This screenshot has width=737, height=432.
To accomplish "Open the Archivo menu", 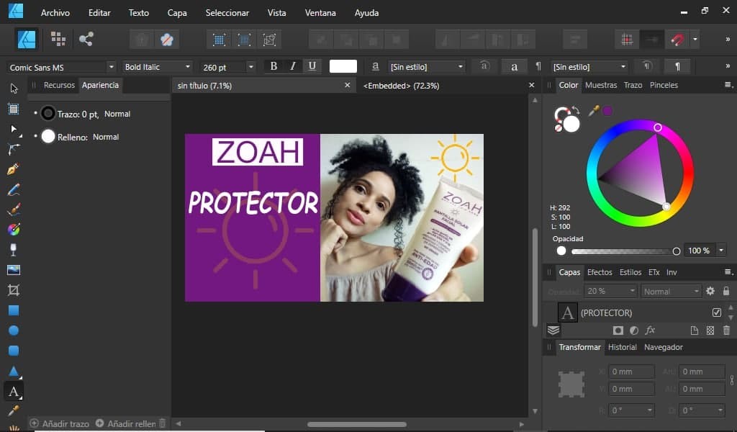I will (55, 13).
